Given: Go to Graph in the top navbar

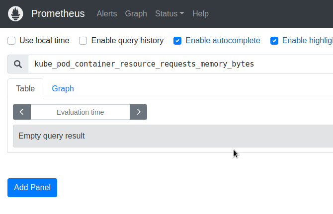Looking at the screenshot, I should coord(136,14).
